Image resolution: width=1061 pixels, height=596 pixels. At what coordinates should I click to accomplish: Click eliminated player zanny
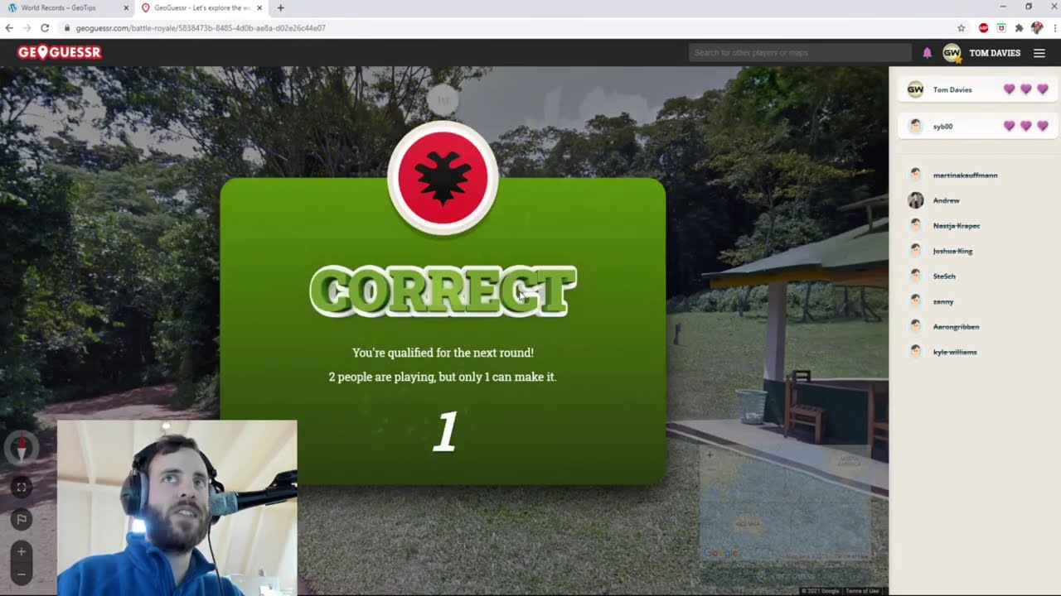pos(943,301)
